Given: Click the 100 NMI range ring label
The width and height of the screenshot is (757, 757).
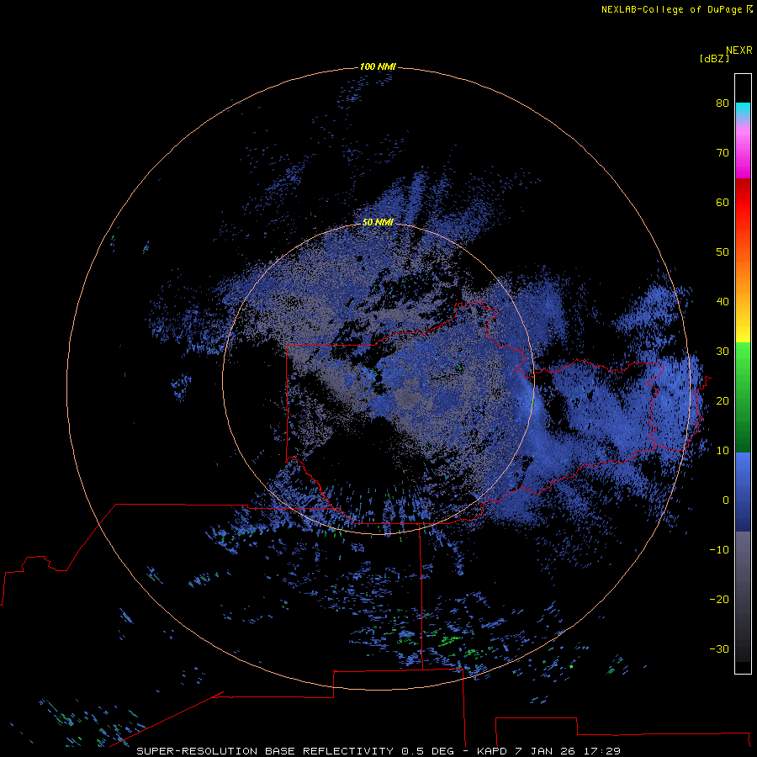Looking at the screenshot, I should point(378,66).
